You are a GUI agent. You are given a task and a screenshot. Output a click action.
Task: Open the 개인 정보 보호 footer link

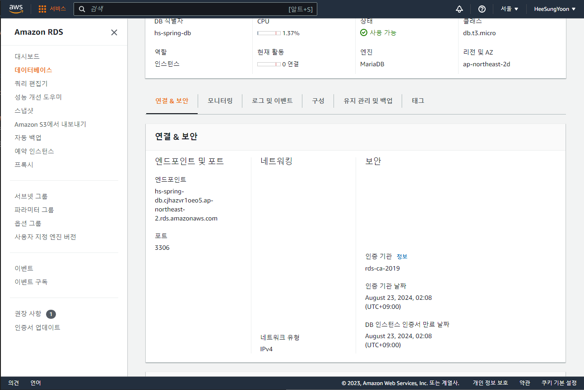tap(491, 383)
